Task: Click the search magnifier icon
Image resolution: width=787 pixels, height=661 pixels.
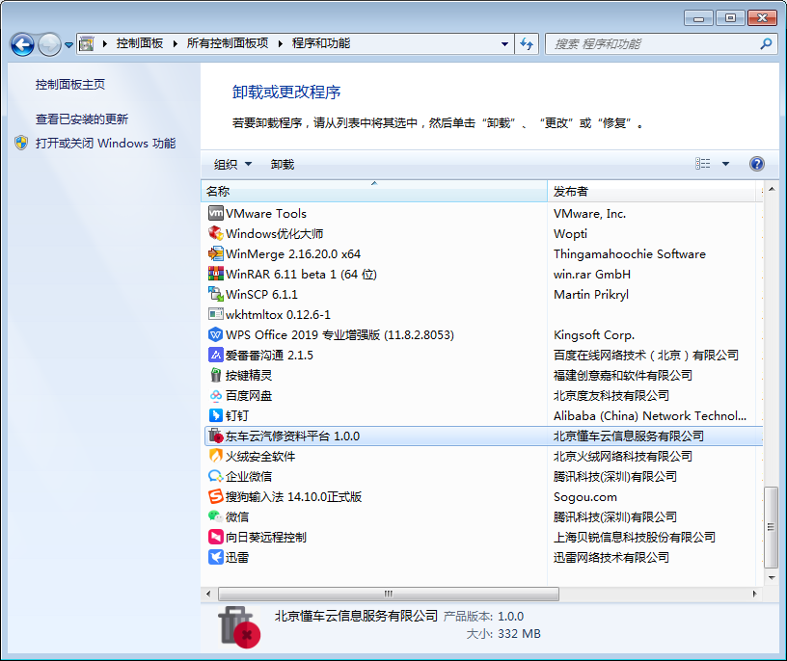Action: [766, 44]
